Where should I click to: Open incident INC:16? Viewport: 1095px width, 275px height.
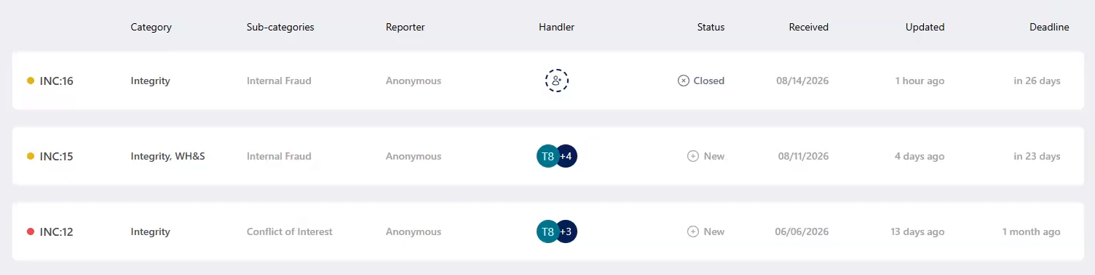tap(57, 81)
